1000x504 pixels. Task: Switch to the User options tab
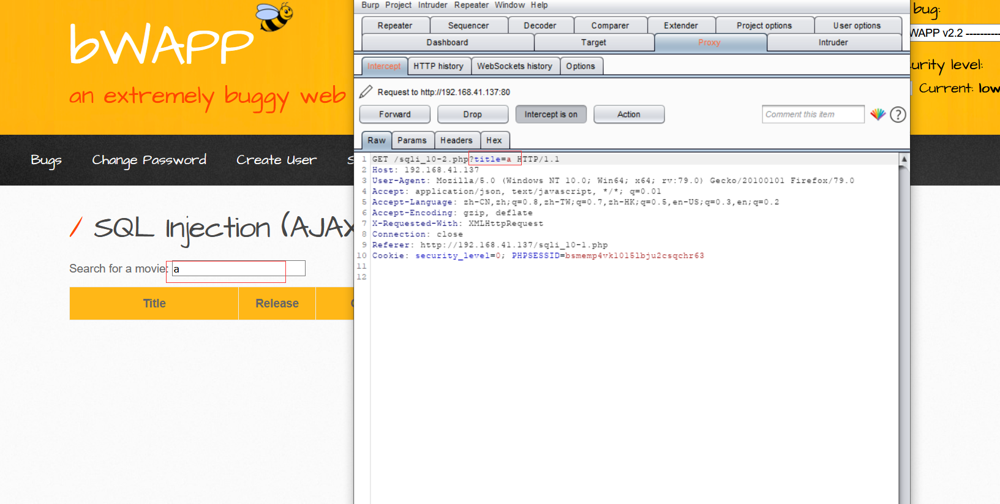point(857,26)
